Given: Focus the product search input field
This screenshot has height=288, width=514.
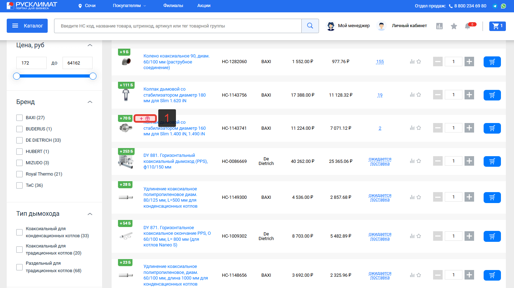Looking at the screenshot, I should 178,26.
